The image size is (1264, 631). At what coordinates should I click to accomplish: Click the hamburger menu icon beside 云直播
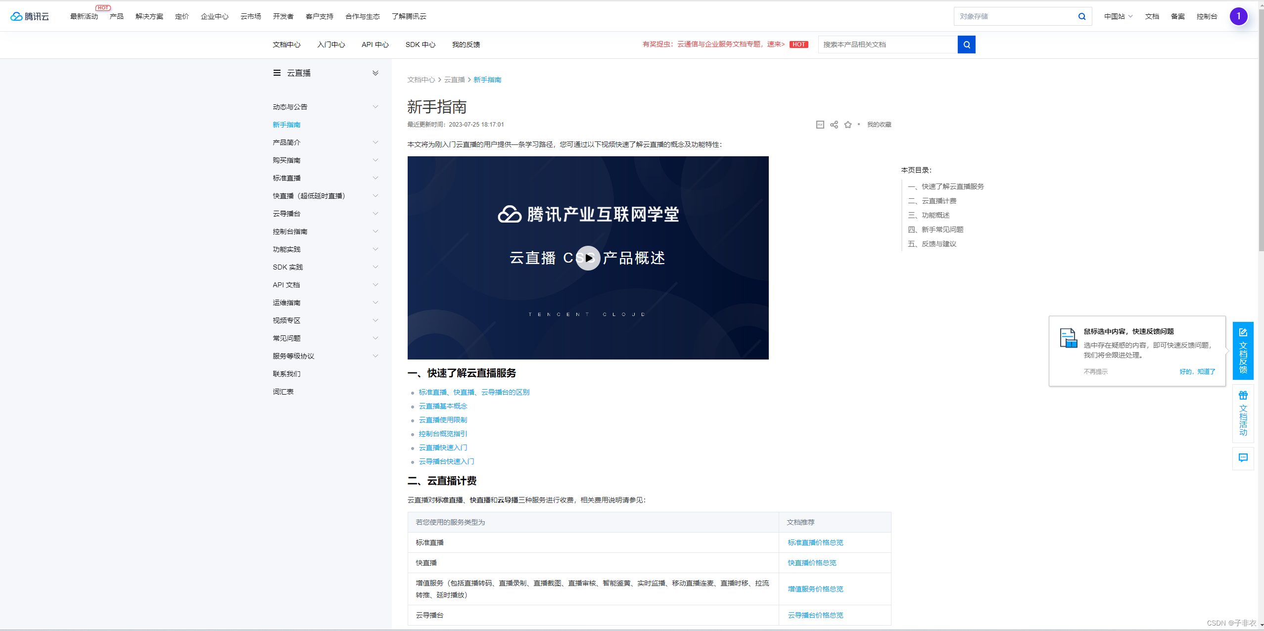pos(277,73)
